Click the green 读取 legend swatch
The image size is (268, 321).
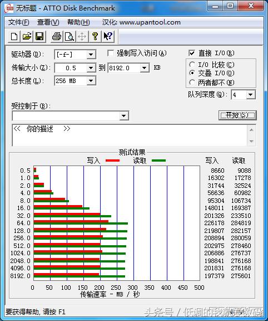(x=158, y=160)
